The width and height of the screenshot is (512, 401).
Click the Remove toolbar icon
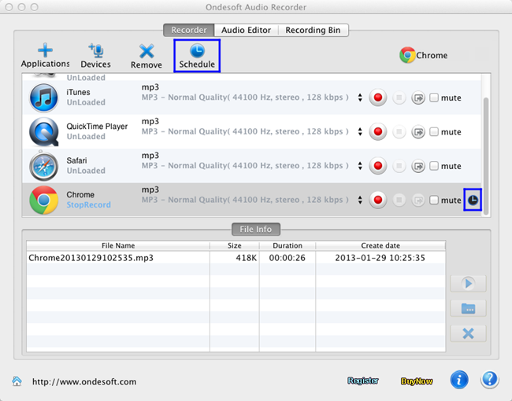click(x=146, y=52)
